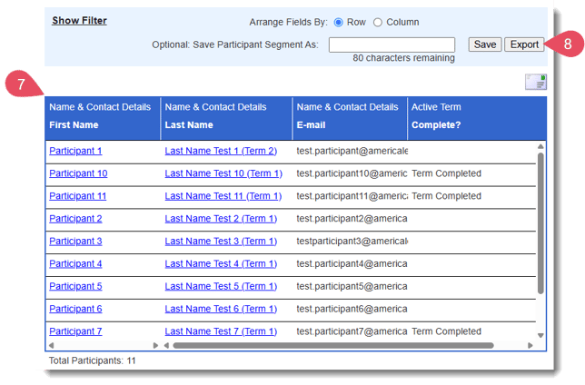This screenshot has width=585, height=385.
Task: Click the email envelope icon above table
Action: tap(535, 83)
